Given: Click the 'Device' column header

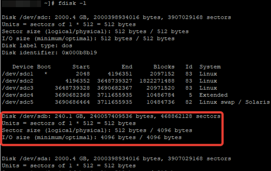Looking at the screenshot, I should 23,67.
